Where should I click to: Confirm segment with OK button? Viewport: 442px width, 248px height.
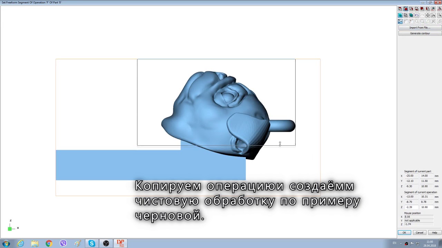pos(404,232)
